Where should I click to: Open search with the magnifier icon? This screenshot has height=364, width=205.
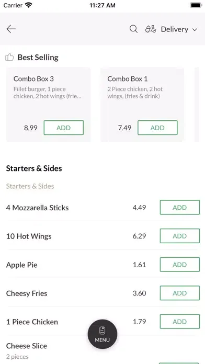(x=133, y=29)
